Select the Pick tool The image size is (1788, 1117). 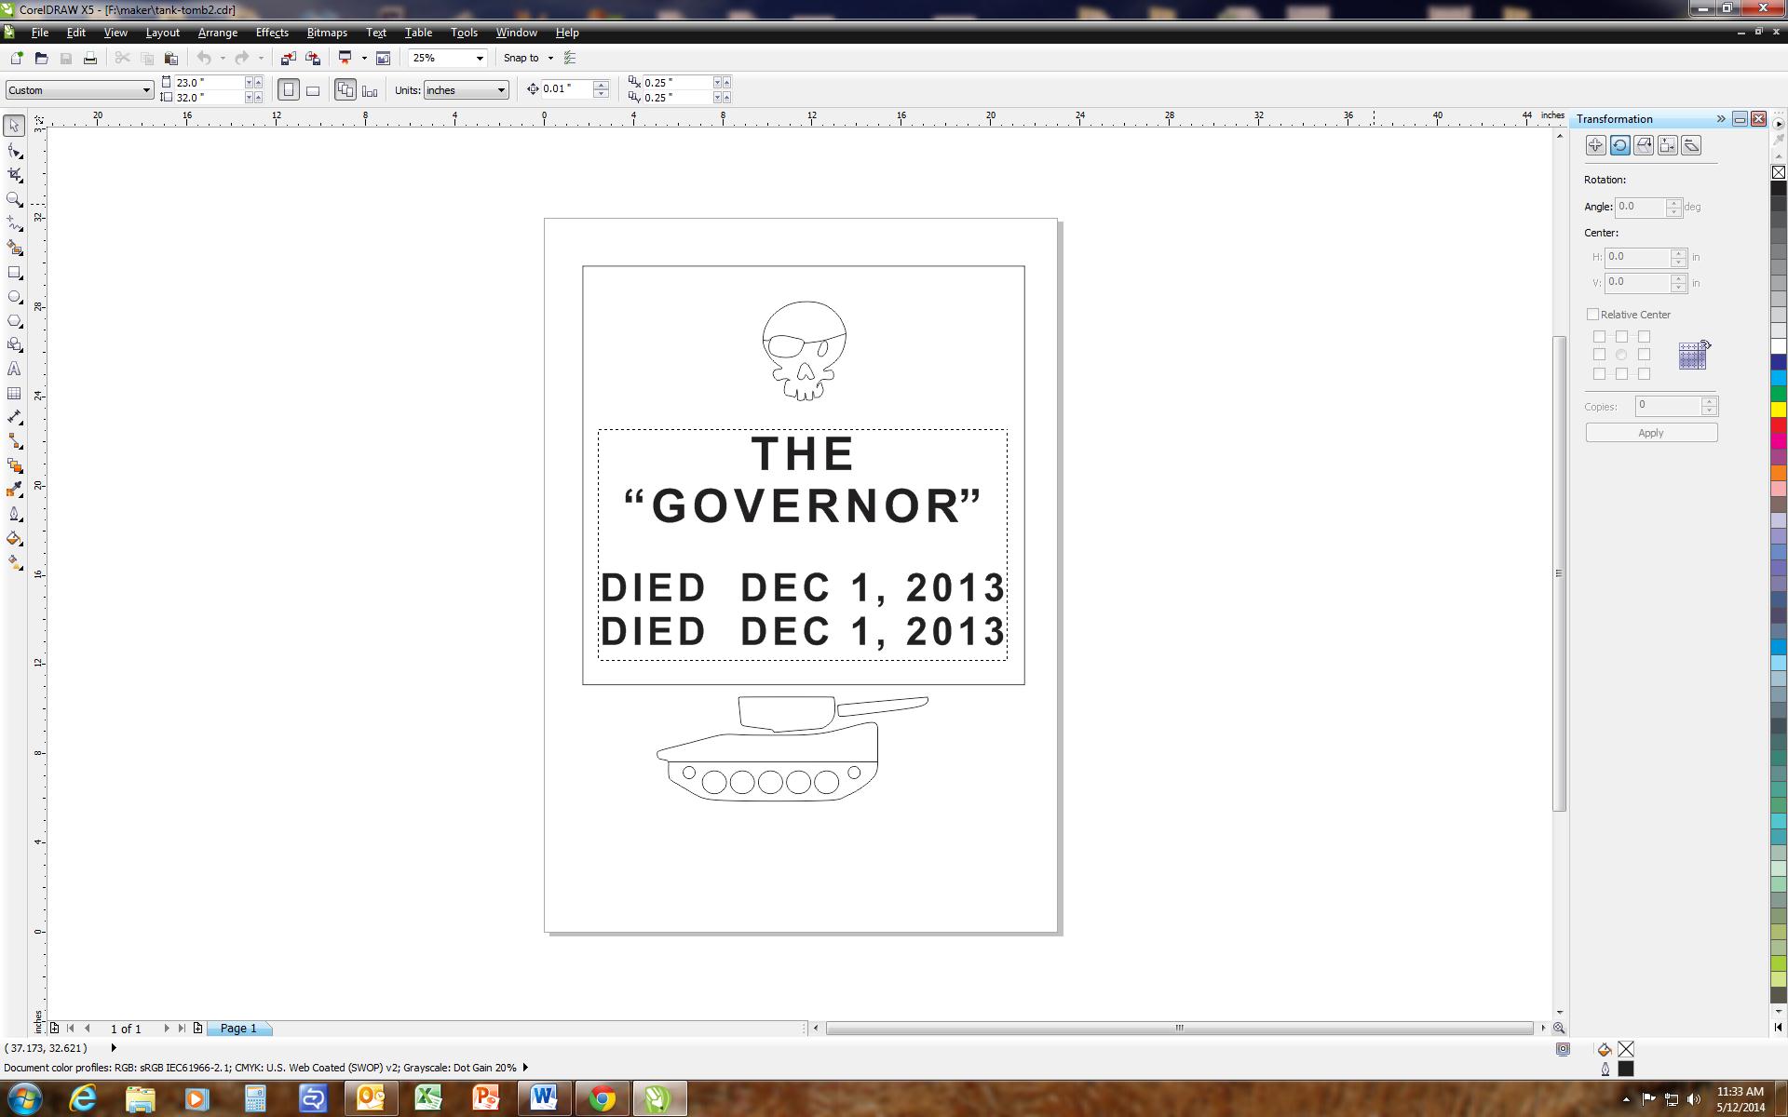(14, 124)
